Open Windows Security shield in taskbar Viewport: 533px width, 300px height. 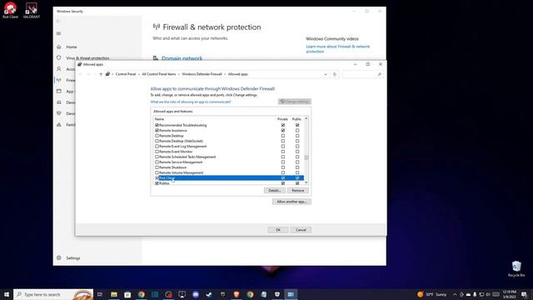(x=277, y=294)
